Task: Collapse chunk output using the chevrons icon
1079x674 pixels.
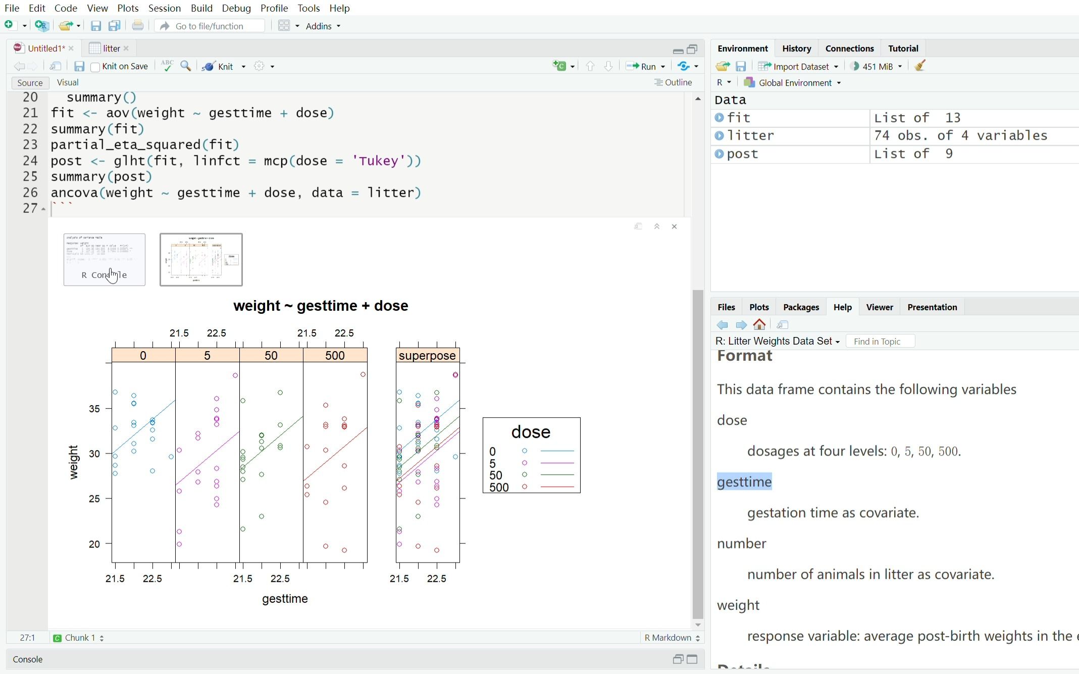Action: coord(657,227)
